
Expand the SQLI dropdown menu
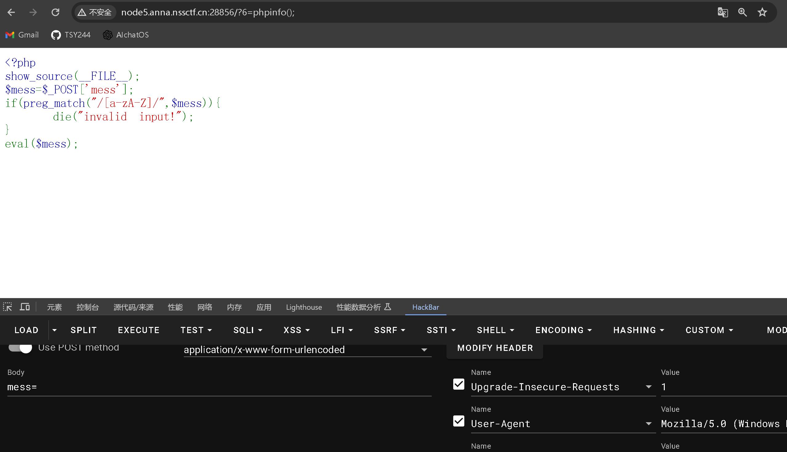tap(248, 330)
